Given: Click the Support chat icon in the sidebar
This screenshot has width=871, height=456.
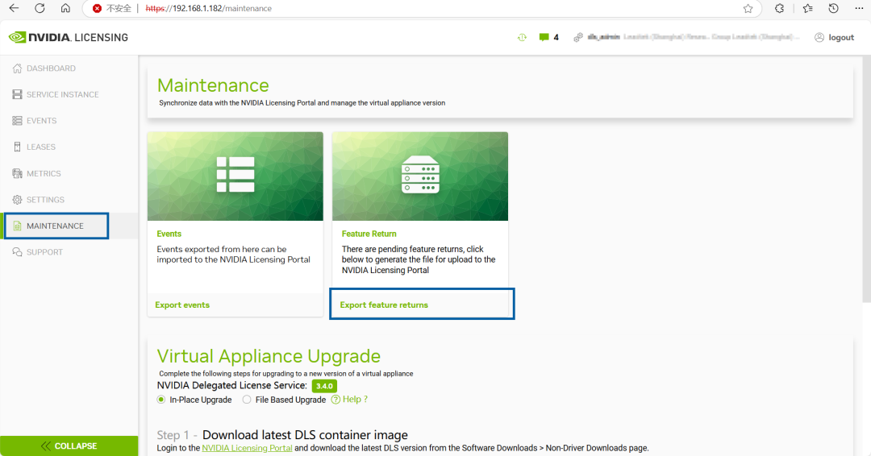Looking at the screenshot, I should pyautogui.click(x=17, y=252).
